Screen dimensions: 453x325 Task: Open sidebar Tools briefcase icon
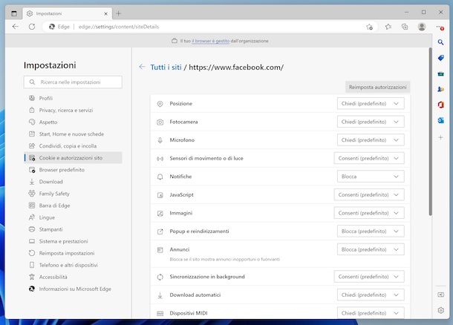[x=440, y=74]
